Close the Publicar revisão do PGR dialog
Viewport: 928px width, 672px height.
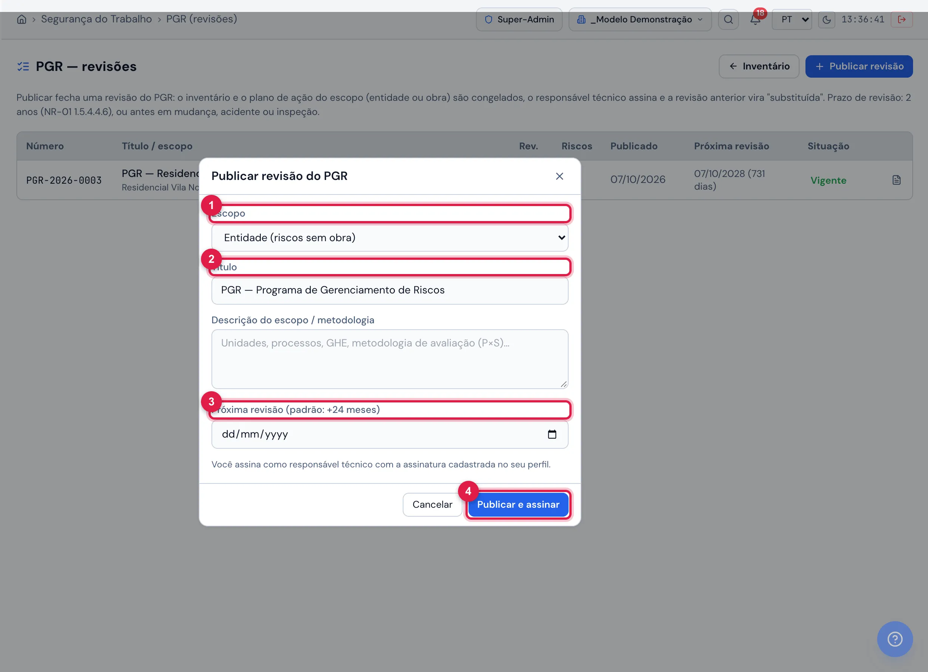point(559,176)
